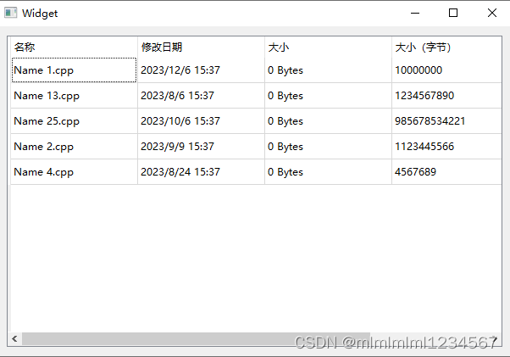Click the 大小 (字节) column header
The height and width of the screenshot is (357, 510).
point(446,47)
